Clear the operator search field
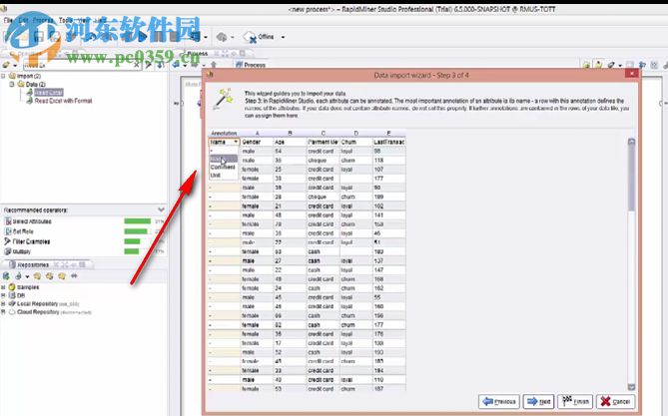668x416 pixels. point(136,65)
